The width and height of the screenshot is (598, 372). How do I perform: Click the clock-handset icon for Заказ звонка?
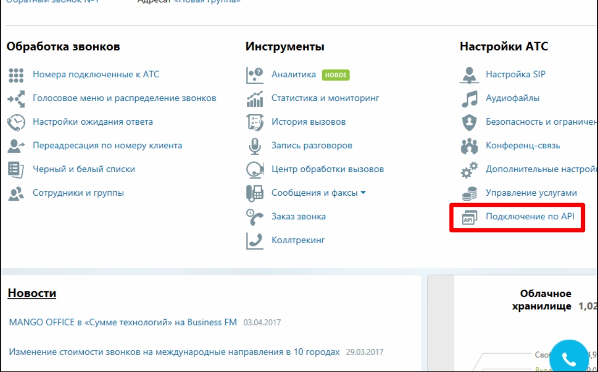coord(255,217)
